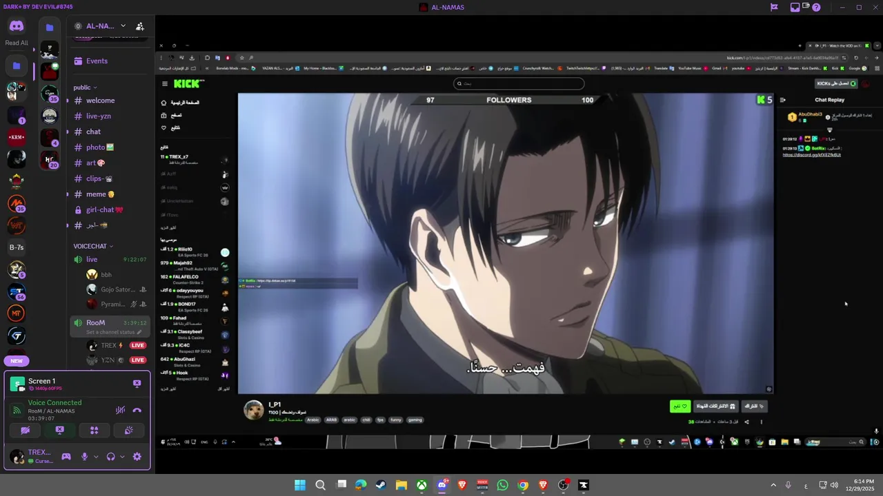The image size is (883, 496).
Task: Open the activities launcher button
Action: tap(94, 431)
